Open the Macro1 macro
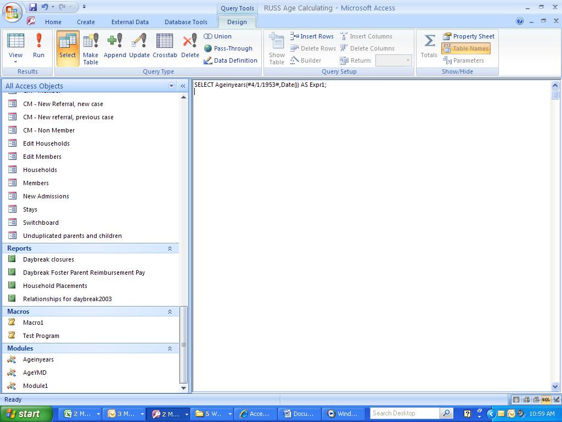The image size is (562, 422). [33, 323]
